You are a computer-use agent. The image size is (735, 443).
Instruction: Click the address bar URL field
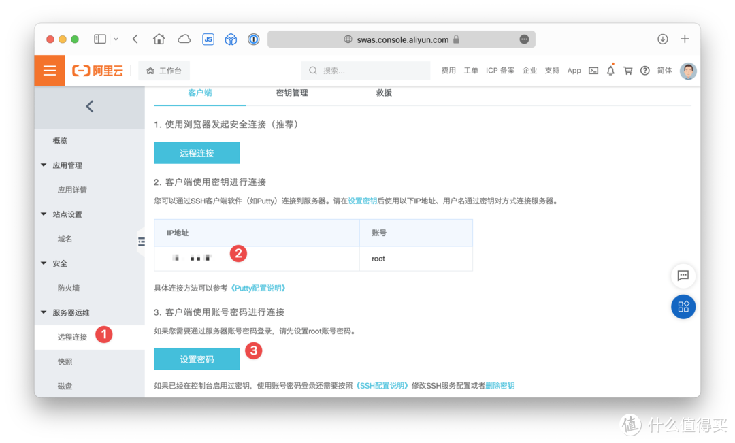click(402, 39)
